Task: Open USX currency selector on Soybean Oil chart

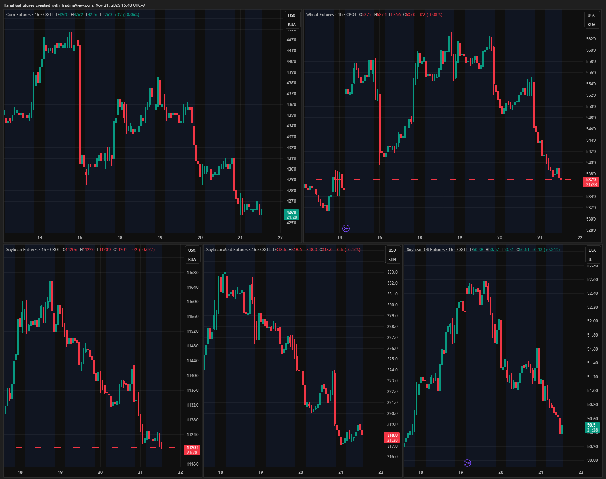Action: tap(592, 250)
